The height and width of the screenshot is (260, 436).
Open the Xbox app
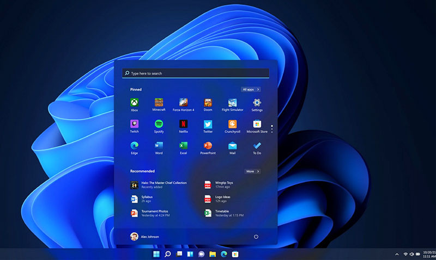click(134, 103)
